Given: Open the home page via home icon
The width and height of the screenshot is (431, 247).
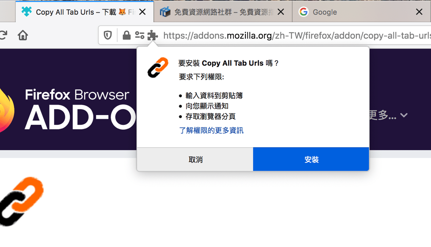Looking at the screenshot, I should coord(22,35).
